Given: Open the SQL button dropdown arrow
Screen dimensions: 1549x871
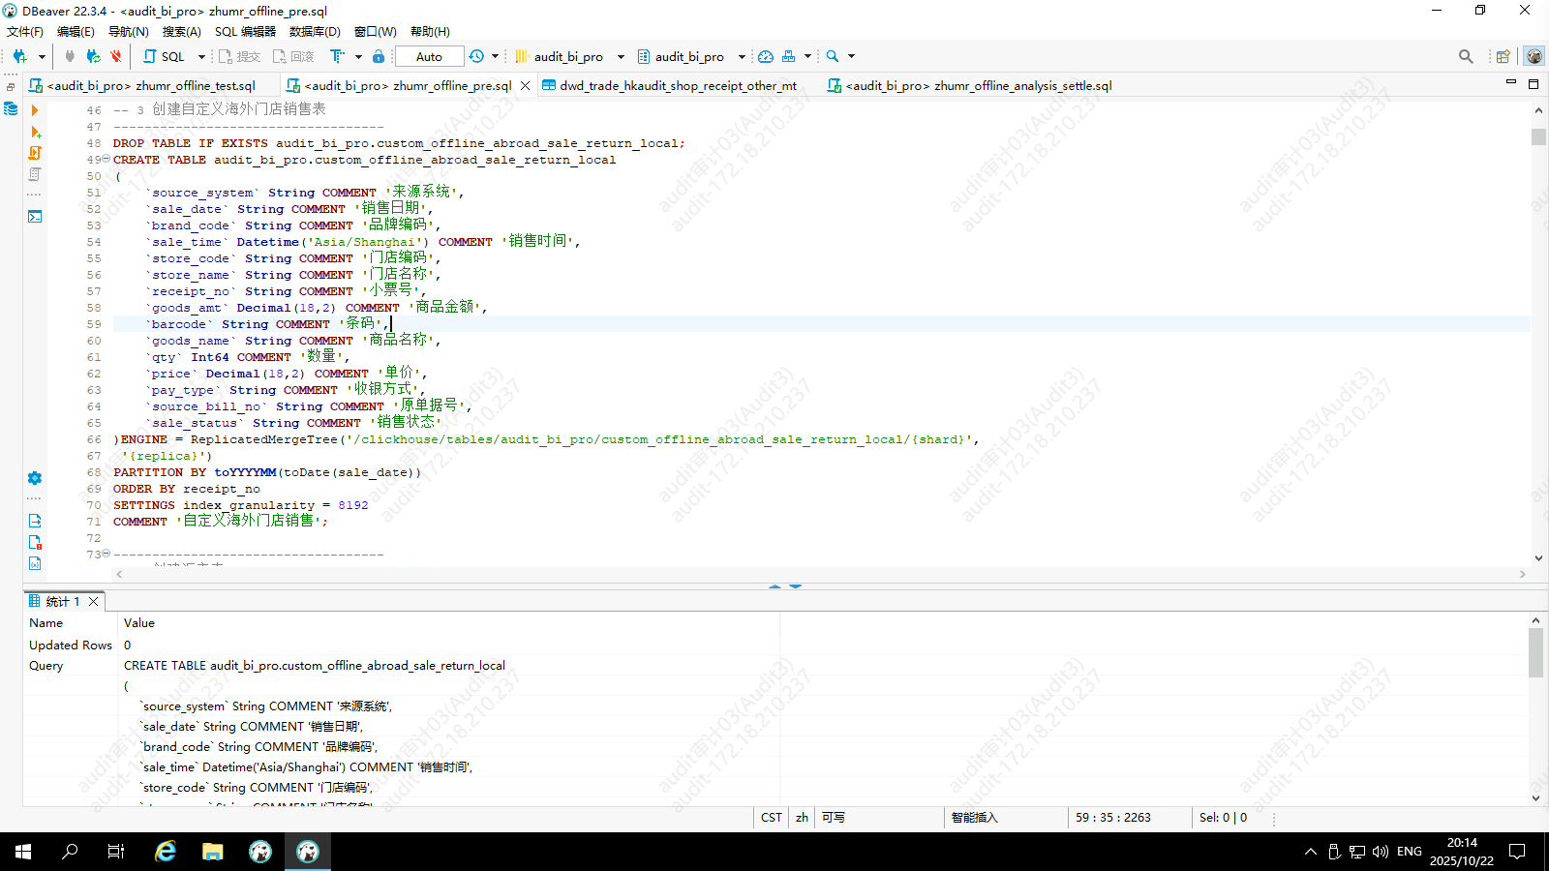Looking at the screenshot, I should click(x=201, y=56).
